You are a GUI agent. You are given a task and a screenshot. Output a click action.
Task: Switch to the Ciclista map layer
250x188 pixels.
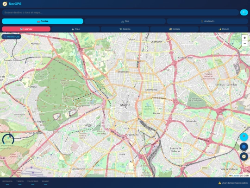point(175,29)
